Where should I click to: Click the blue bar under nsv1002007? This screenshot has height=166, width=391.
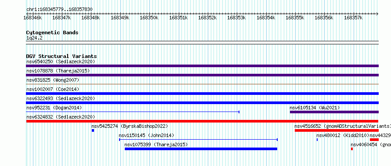(x=202, y=94)
